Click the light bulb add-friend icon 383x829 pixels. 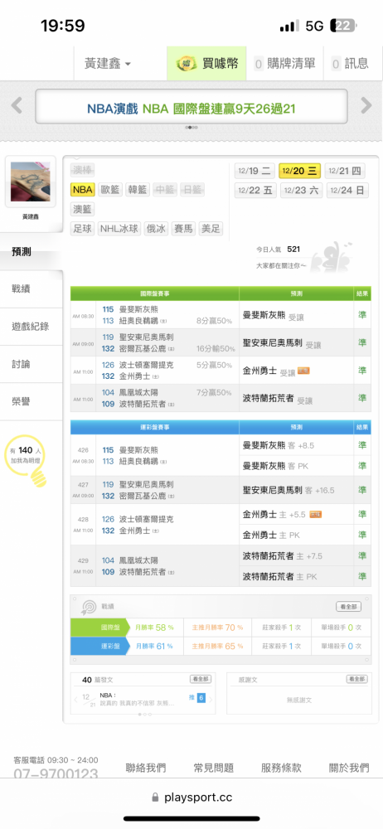pos(39,477)
